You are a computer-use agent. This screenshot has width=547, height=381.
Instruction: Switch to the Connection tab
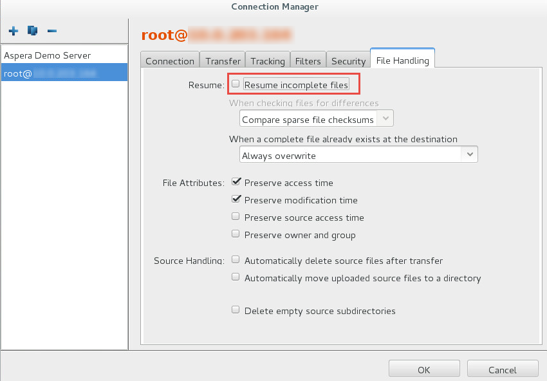coord(169,60)
